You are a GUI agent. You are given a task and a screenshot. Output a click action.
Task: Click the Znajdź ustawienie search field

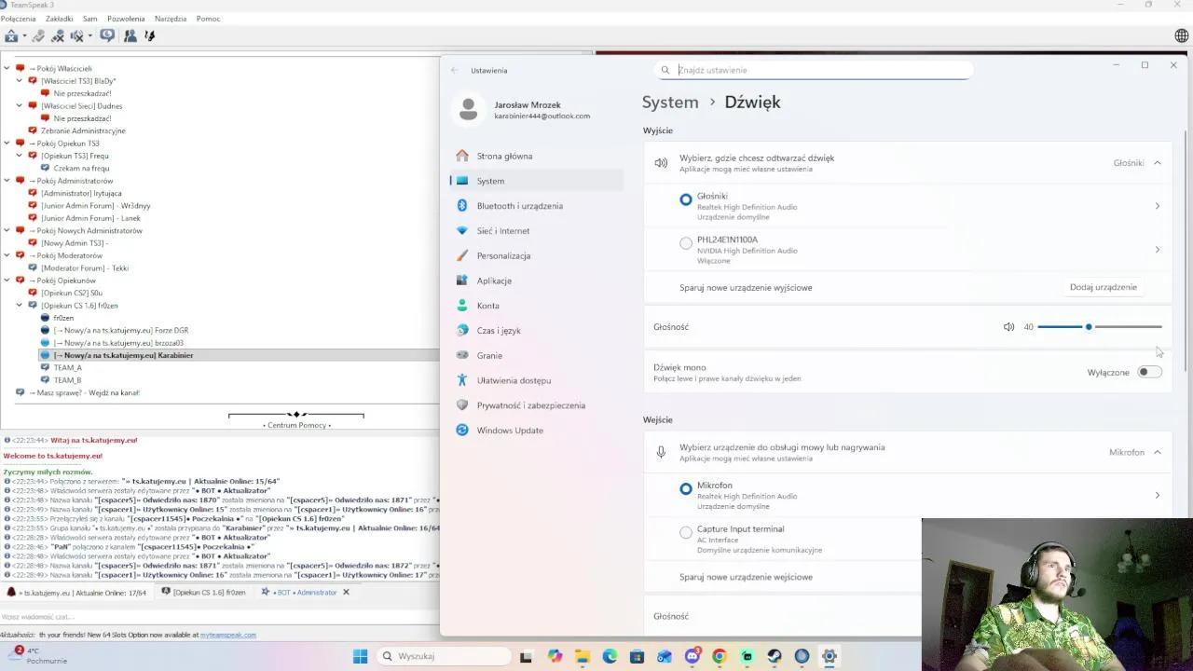813,70
